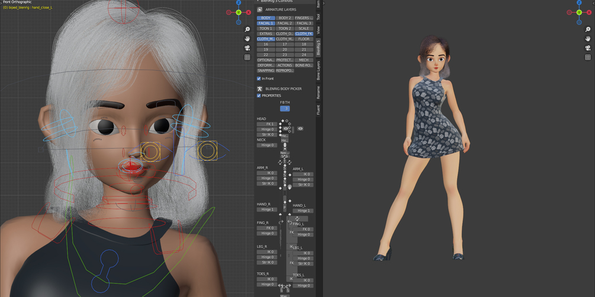The height and width of the screenshot is (297, 595).
Task: Click the BlenRig Body Picker figure icon
Action: click(x=259, y=89)
